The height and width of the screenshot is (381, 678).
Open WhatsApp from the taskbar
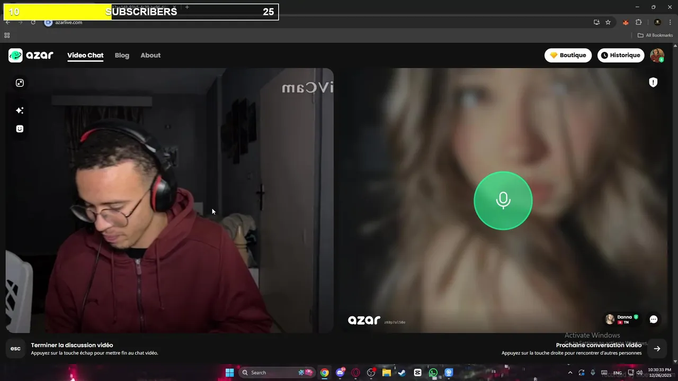click(x=433, y=373)
